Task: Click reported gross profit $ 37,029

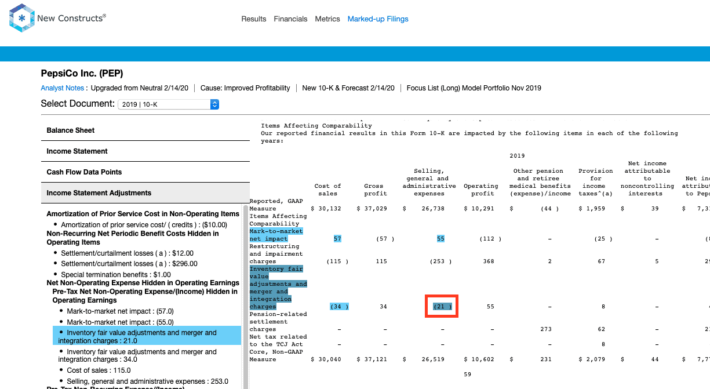Action: (372, 209)
